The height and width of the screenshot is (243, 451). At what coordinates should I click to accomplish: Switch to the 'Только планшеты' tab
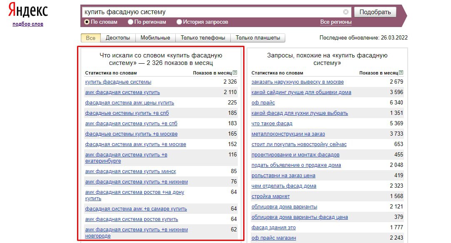pos(258,38)
